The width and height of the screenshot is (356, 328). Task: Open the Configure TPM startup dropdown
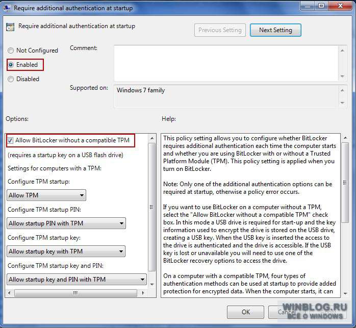[x=46, y=195]
